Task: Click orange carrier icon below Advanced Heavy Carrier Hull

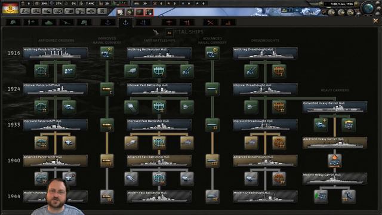Action: click(x=335, y=161)
